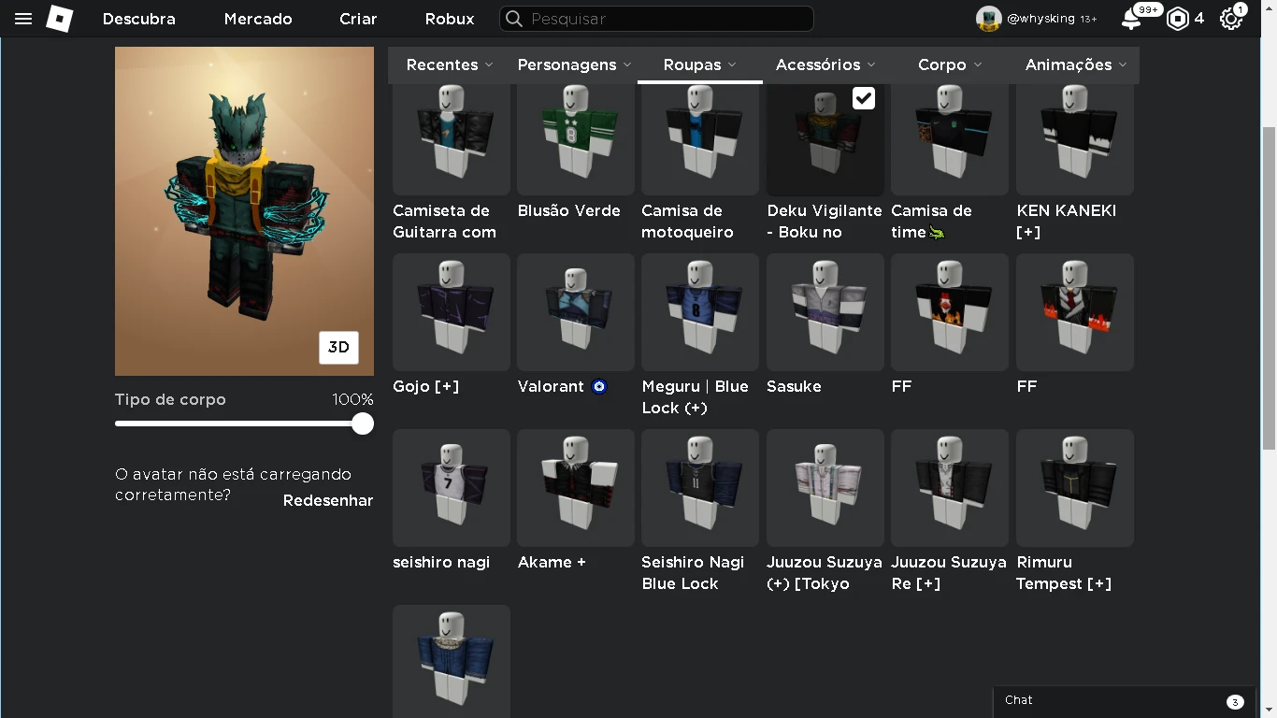1277x718 pixels.
Task: Click the chat unread count badge
Action: tap(1235, 702)
